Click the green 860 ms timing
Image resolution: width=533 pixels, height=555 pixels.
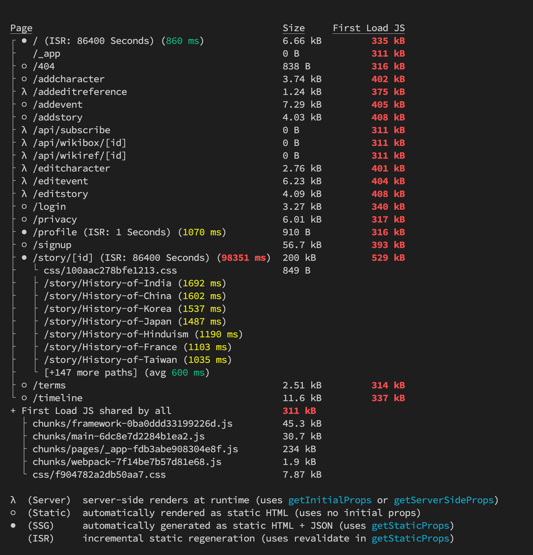click(183, 40)
